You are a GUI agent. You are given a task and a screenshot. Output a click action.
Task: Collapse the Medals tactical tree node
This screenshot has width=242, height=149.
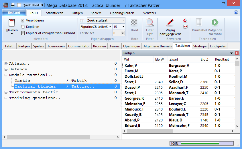tap(6, 75)
